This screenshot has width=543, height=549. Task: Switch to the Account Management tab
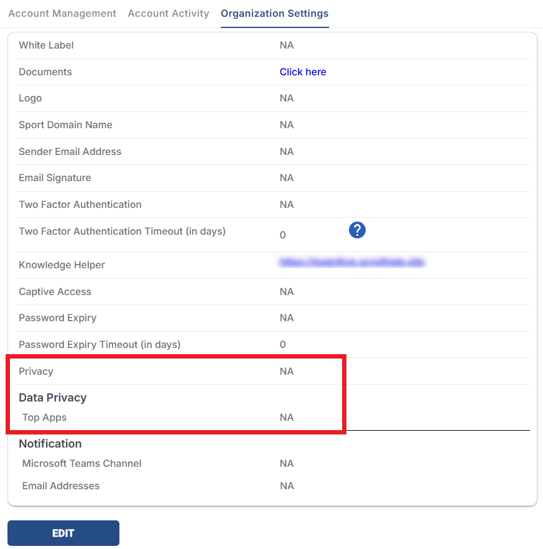62,13
